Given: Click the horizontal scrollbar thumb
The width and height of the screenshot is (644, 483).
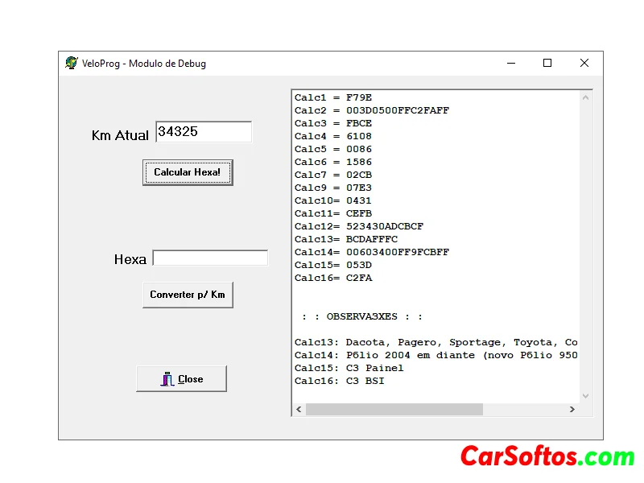Looking at the screenshot, I should pyautogui.click(x=394, y=409).
